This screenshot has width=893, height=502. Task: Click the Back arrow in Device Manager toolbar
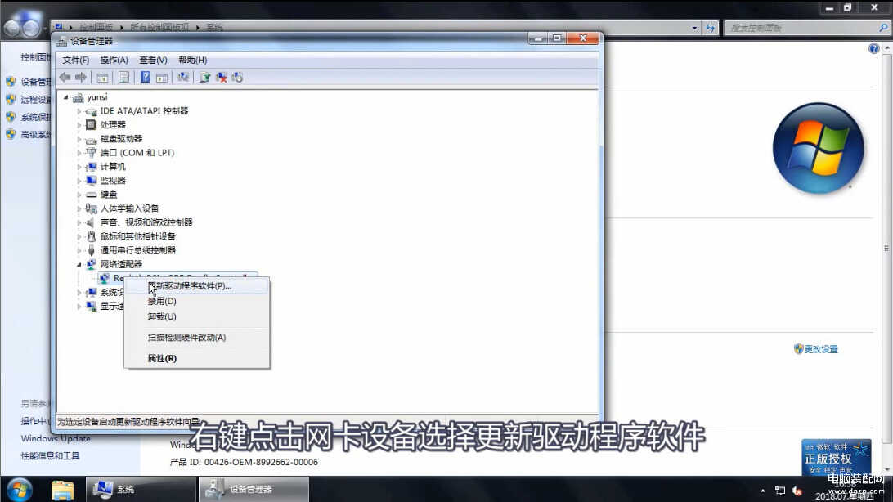[65, 78]
